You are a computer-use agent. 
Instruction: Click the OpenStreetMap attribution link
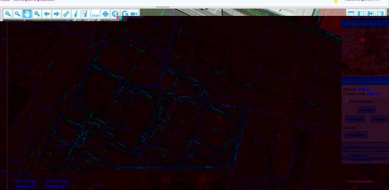tap(360, 181)
